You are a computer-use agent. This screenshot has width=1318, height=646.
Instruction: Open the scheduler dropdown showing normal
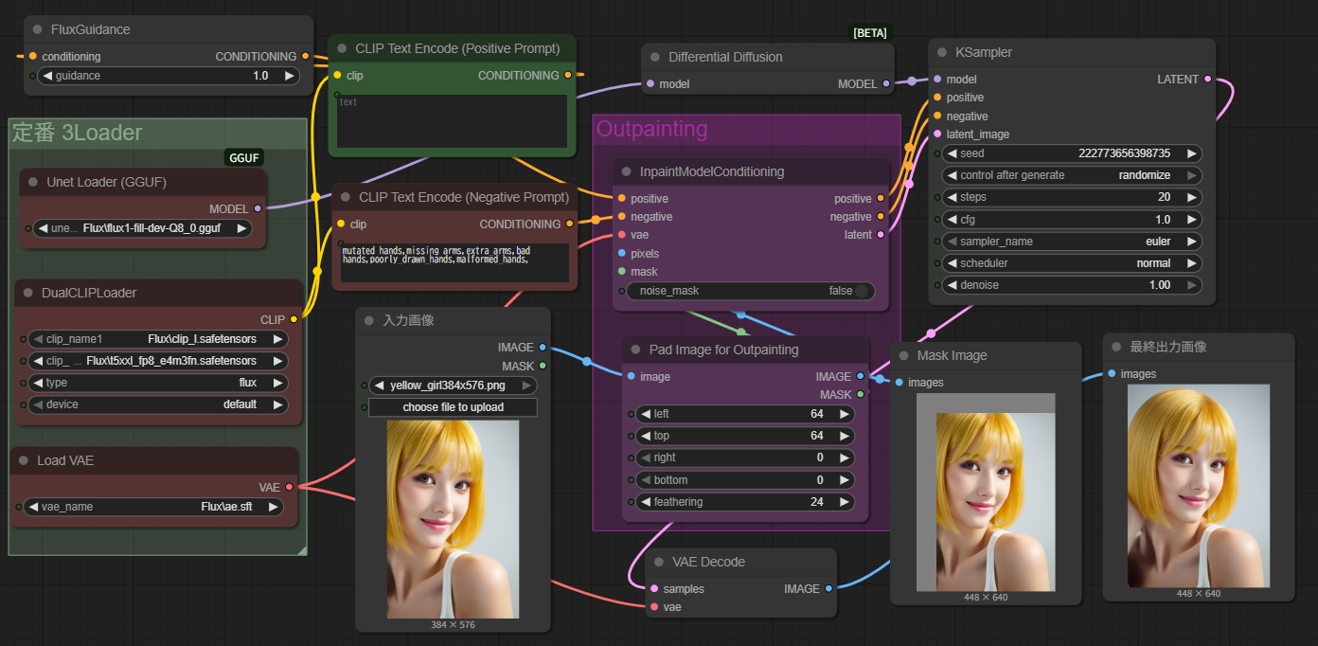pos(1072,263)
